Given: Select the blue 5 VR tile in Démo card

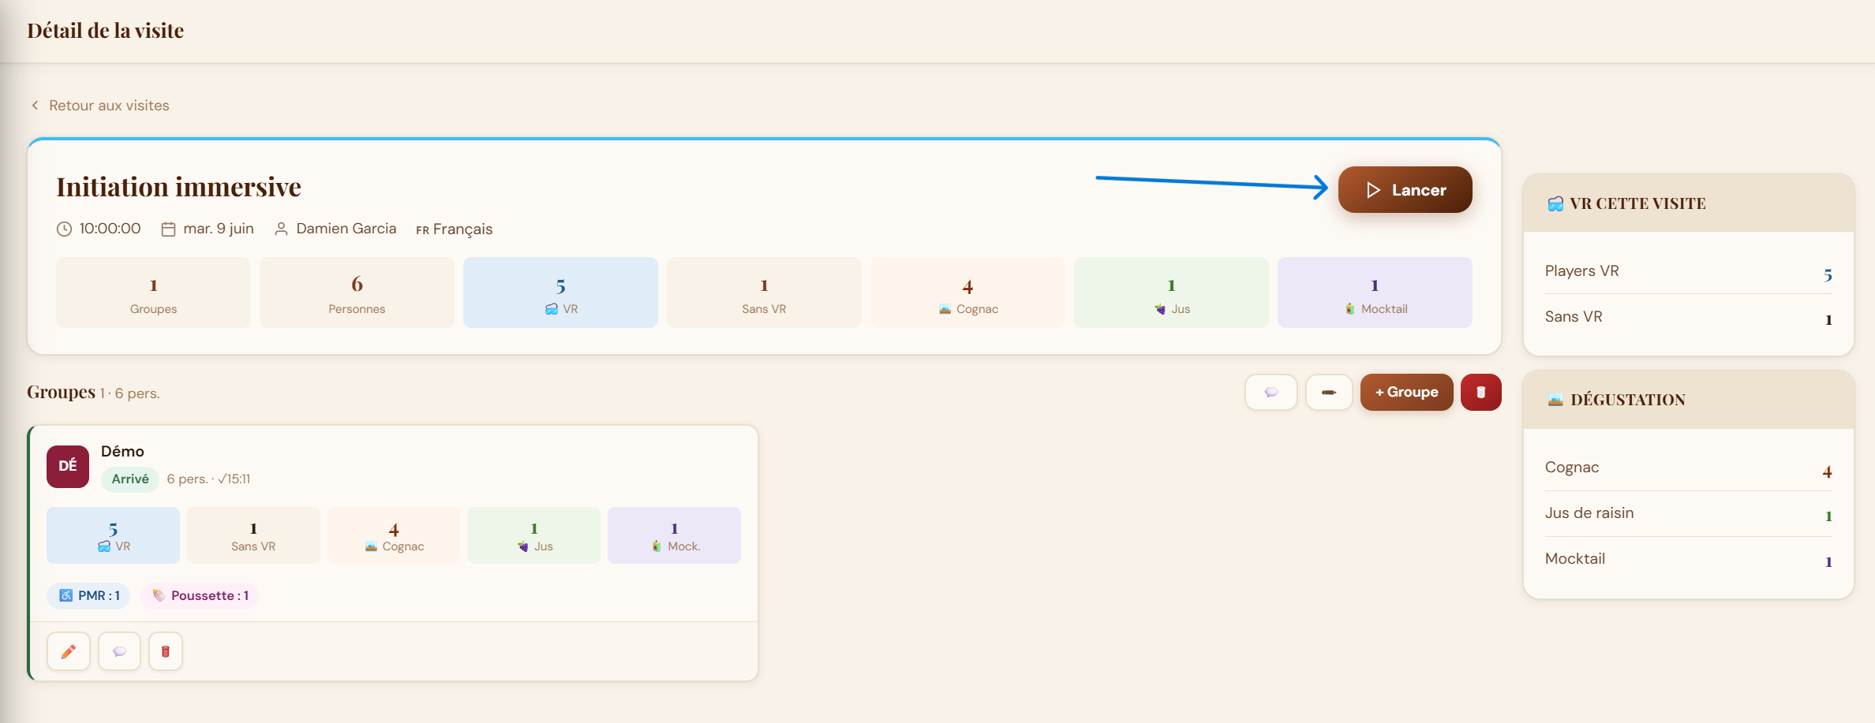Looking at the screenshot, I should coord(113,535).
